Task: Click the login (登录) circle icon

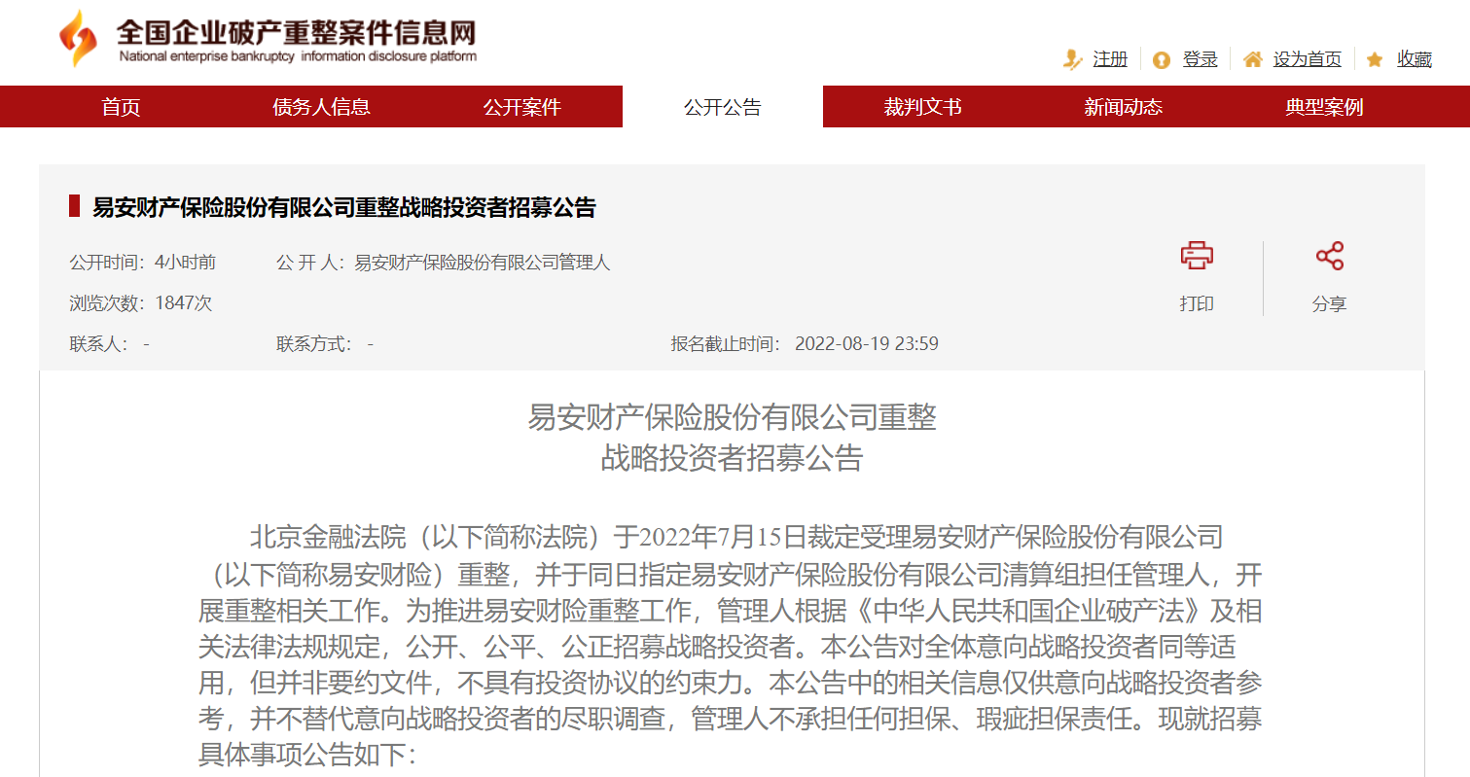Action: 1161,60
